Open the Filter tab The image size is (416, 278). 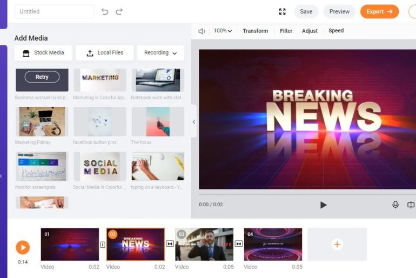[286, 31]
